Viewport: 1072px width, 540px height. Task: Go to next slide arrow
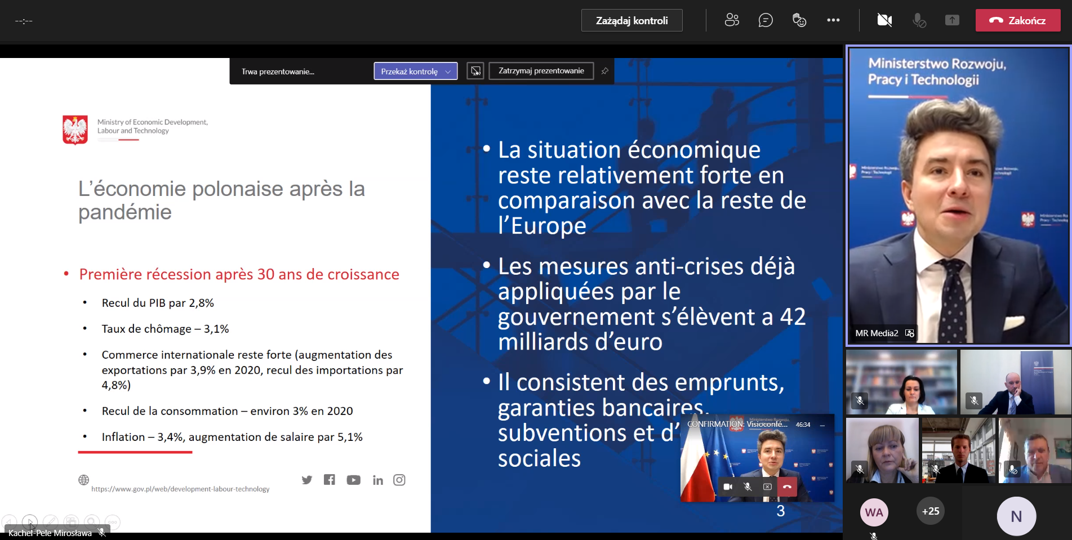[x=30, y=522]
